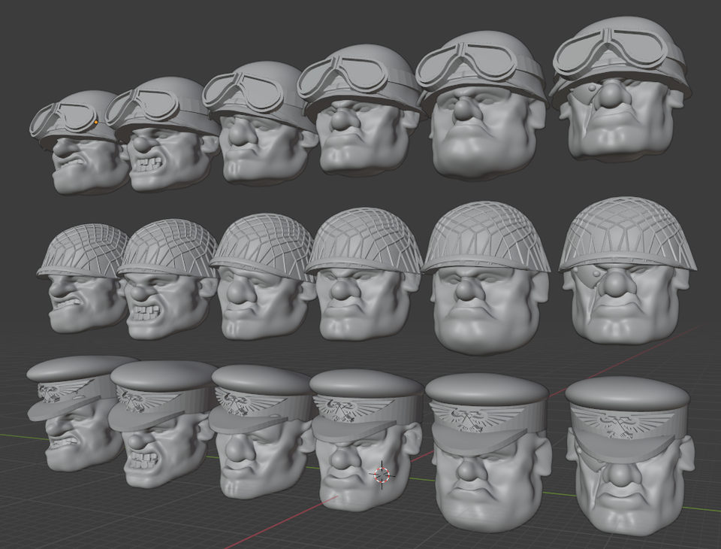Select the teeth-baring head with goggles helmet
Image resolution: width=721 pixels, height=549 pixels.
163,136
